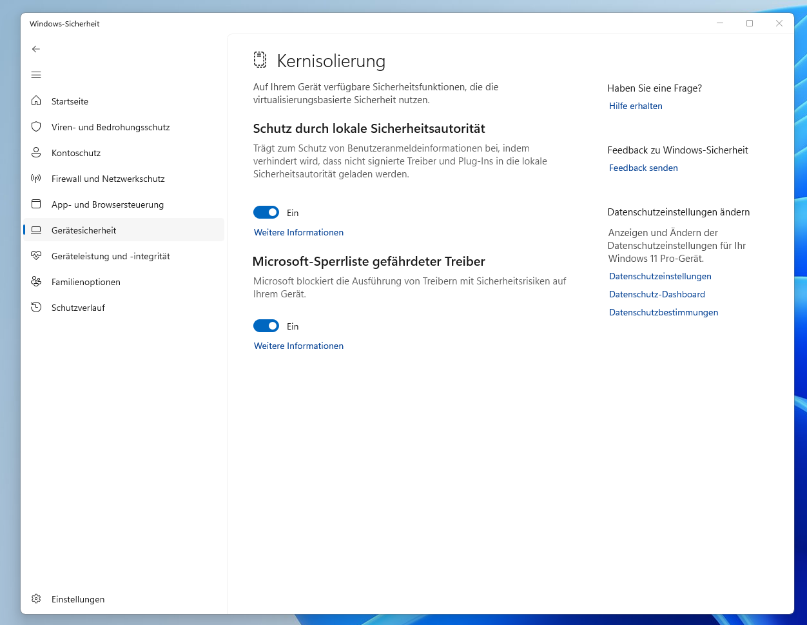Go to Kontoschutz section
This screenshot has height=625, width=807.
pos(124,153)
